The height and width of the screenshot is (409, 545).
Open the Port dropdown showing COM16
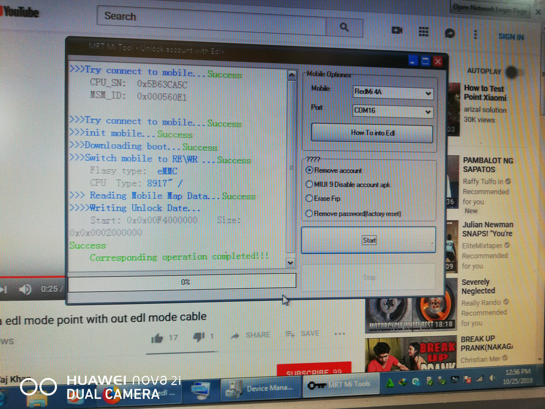click(x=393, y=111)
